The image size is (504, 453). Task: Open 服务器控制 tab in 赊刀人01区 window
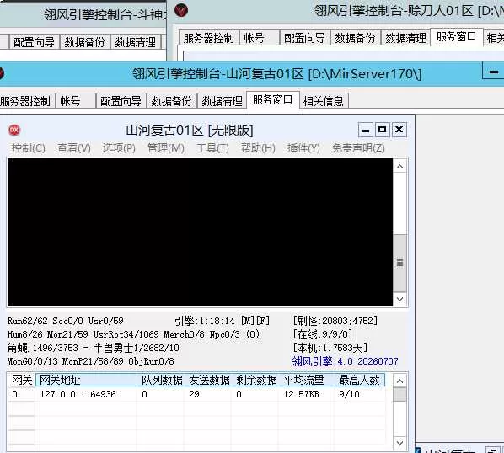tap(209, 38)
